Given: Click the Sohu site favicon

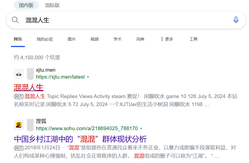Looking at the screenshot, I should pos(19,125).
